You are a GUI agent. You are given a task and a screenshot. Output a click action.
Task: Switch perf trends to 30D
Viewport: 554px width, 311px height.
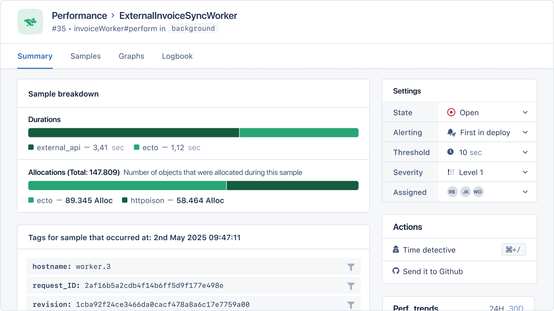tap(516, 308)
